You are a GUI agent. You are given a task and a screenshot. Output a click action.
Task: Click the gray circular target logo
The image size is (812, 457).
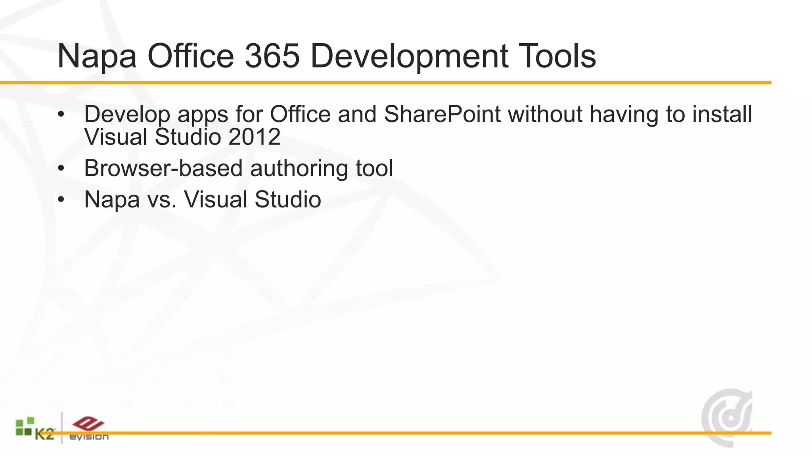click(727, 418)
